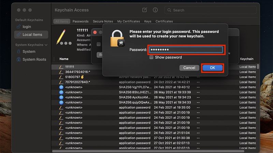Viewport: 273px width, 153px height.
Task: Click the Default Keychains sidebar heading
Action: tap(29, 20)
